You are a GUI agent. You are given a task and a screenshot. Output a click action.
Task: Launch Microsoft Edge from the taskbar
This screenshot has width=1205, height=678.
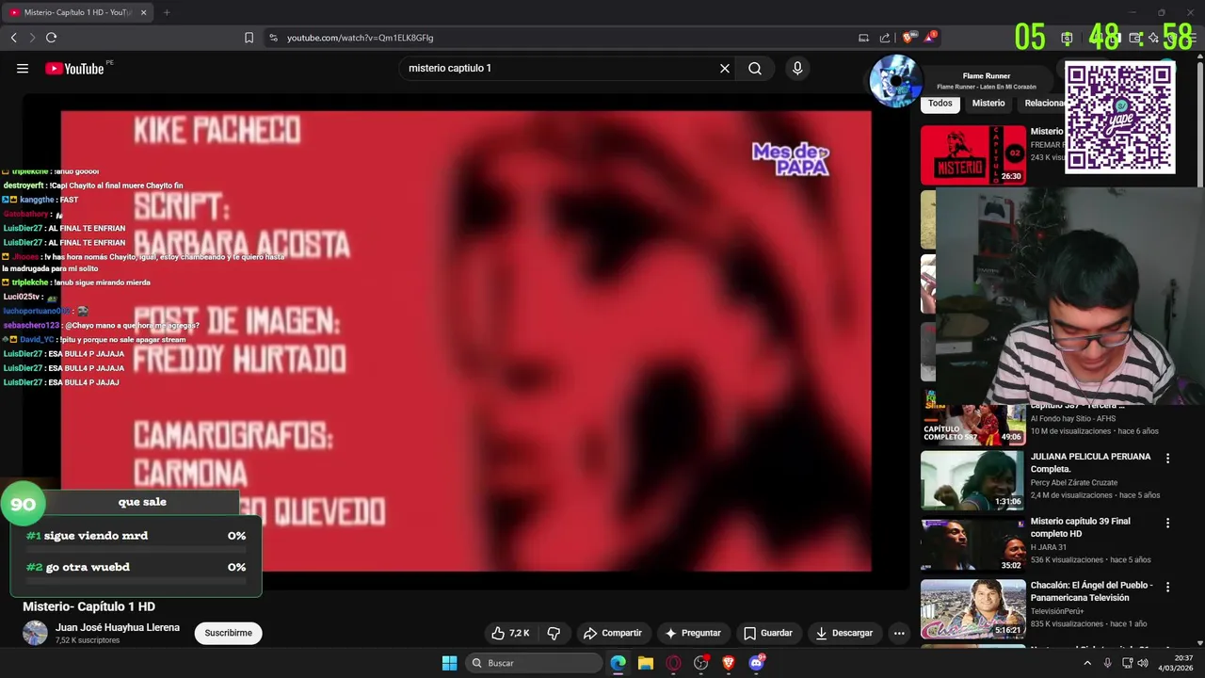click(618, 663)
